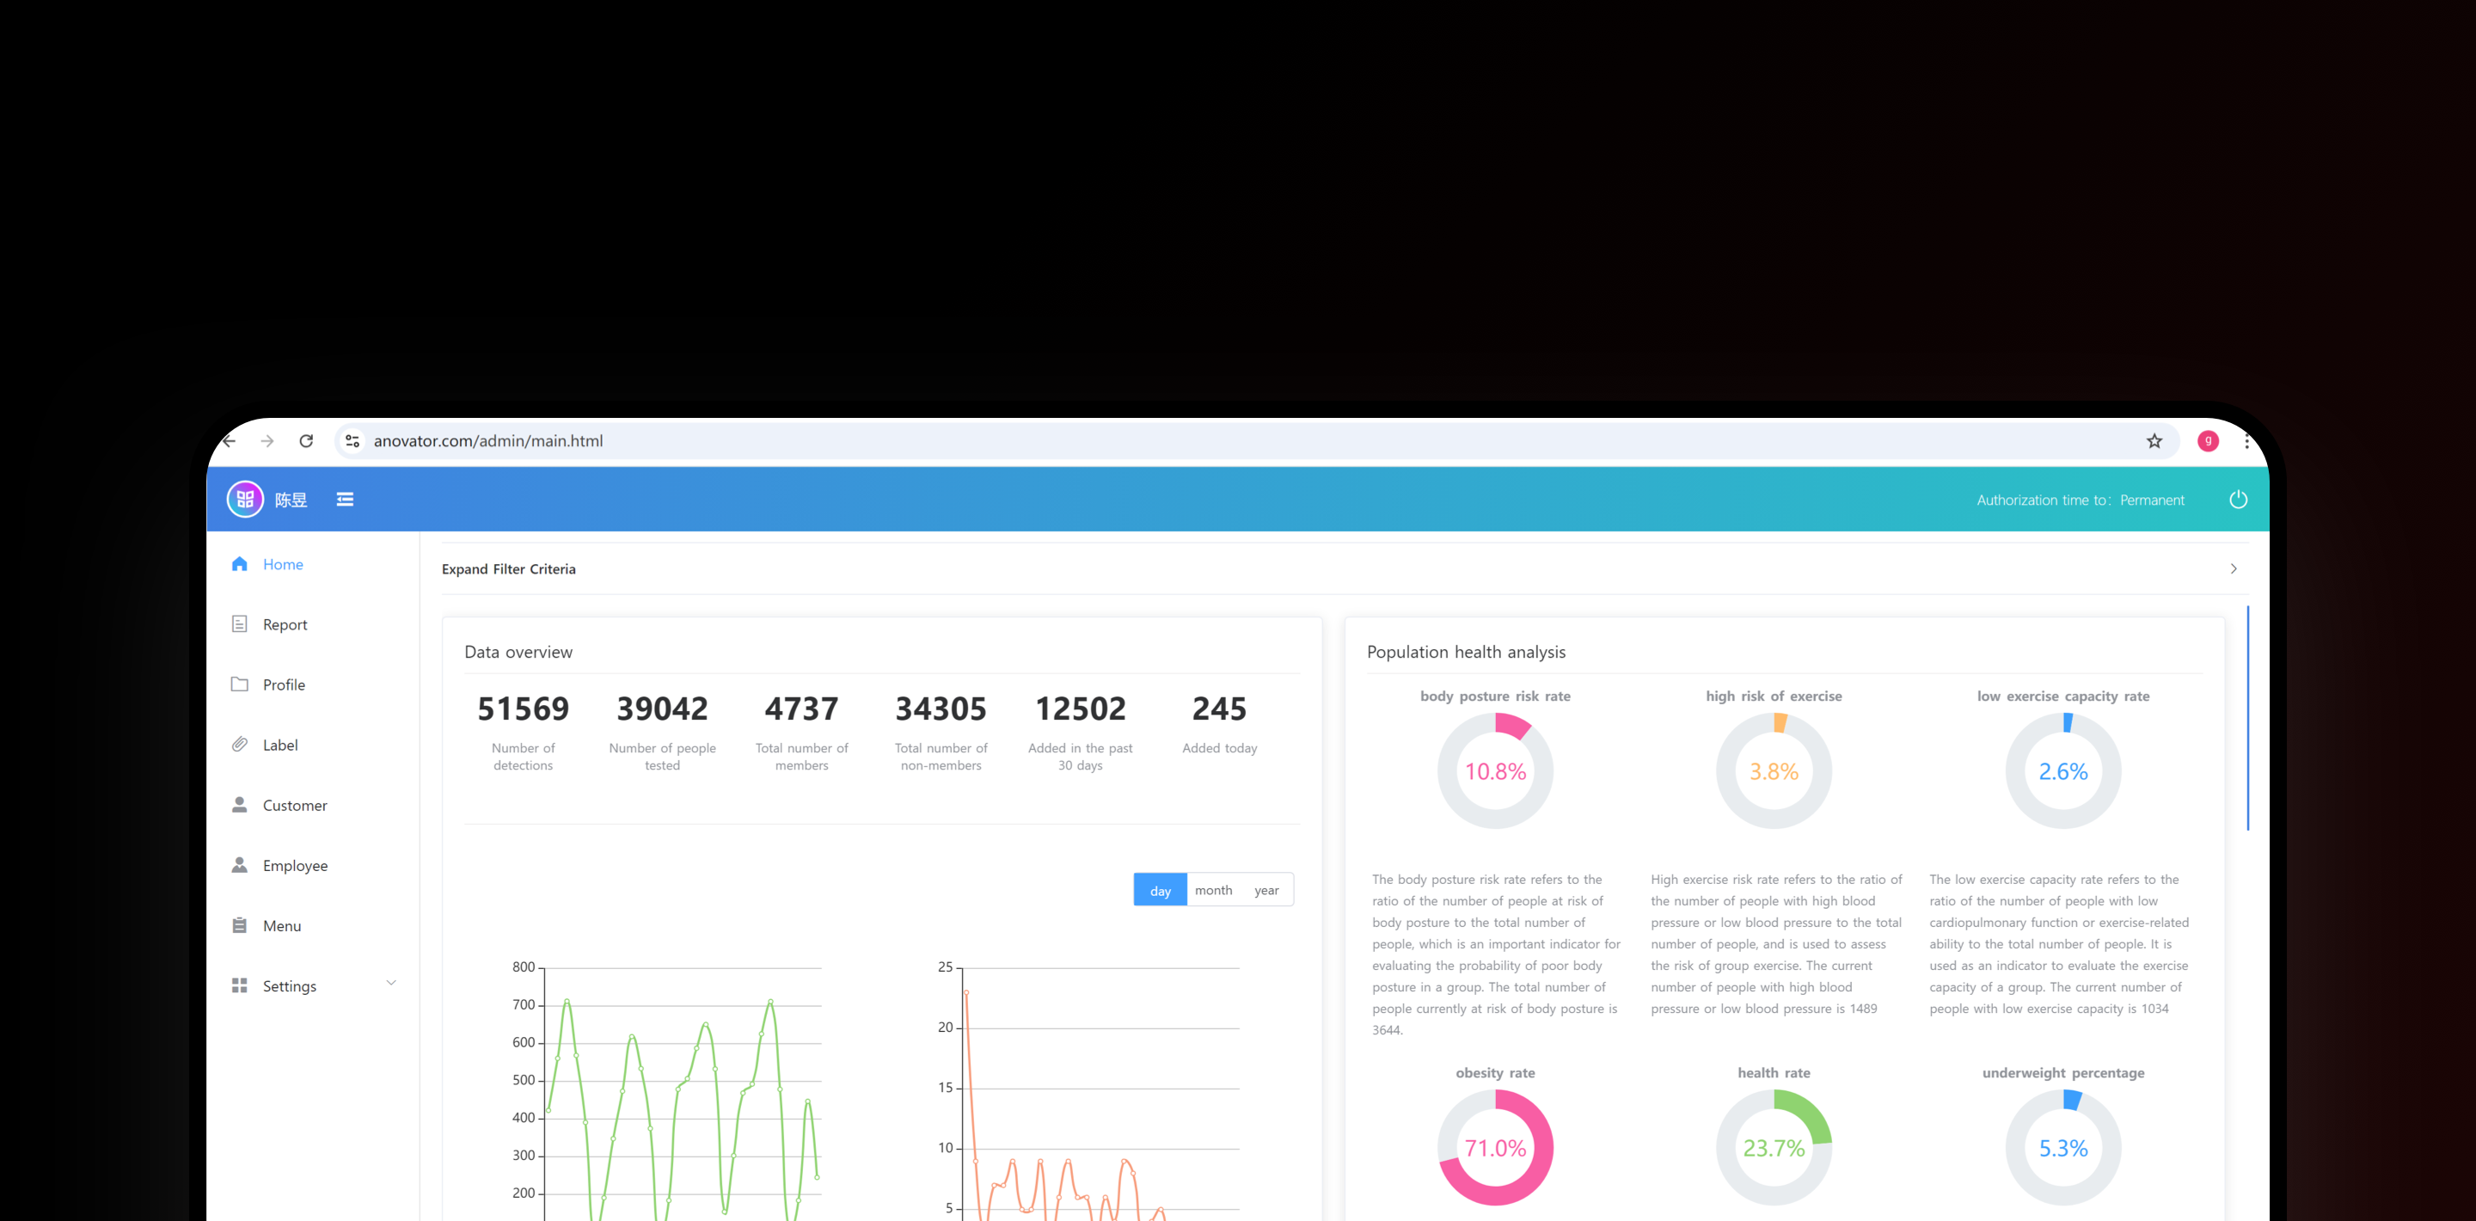Image resolution: width=2476 pixels, height=1221 pixels.
Task: Open the Report section icon
Action: 239,624
